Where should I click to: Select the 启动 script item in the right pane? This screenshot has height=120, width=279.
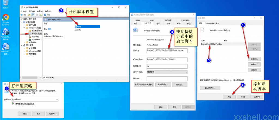79,27
